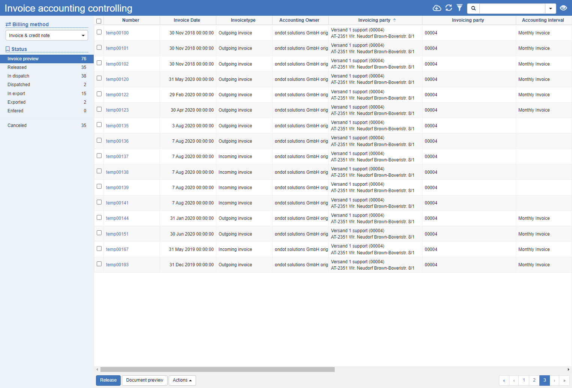Expand the Actions menu at the bottom

tap(182, 380)
